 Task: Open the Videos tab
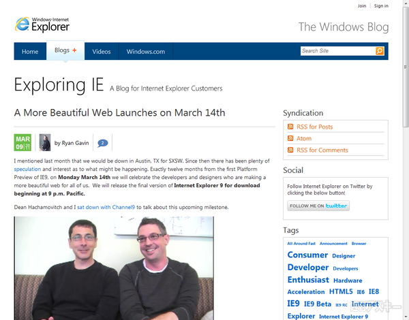pyautogui.click(x=102, y=52)
